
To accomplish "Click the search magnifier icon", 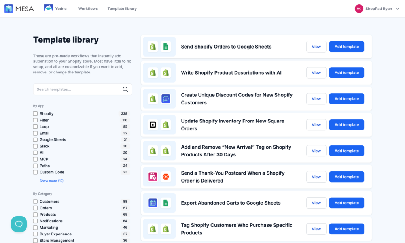I will coord(125,89).
